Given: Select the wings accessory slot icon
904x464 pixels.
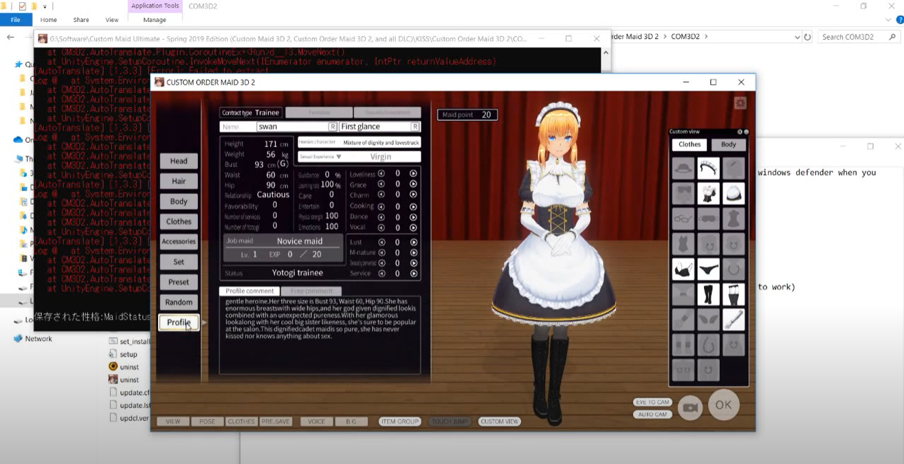Looking at the screenshot, I should 708,320.
